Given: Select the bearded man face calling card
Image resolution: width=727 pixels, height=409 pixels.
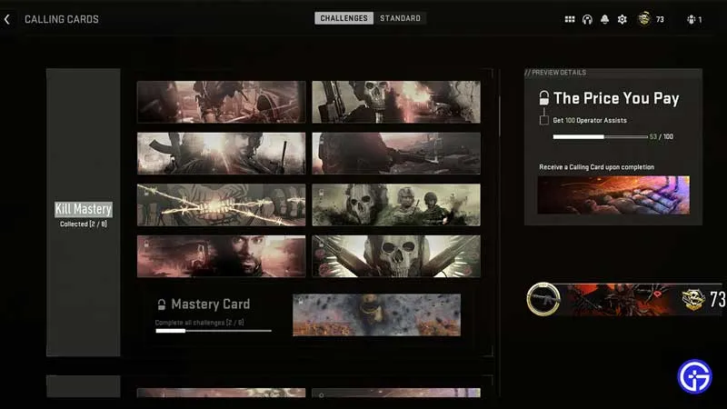Looking at the screenshot, I should [221, 256].
